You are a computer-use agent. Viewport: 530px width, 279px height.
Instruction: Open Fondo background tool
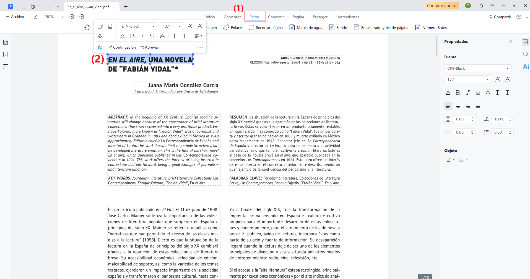tap(338, 28)
